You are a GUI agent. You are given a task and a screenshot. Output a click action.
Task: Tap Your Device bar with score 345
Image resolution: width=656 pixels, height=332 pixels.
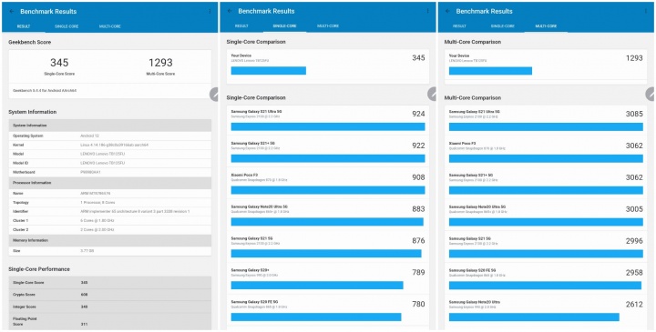(x=269, y=71)
